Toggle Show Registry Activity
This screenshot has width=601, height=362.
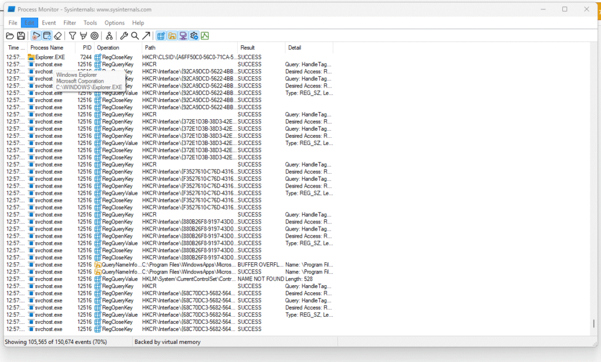(x=161, y=36)
